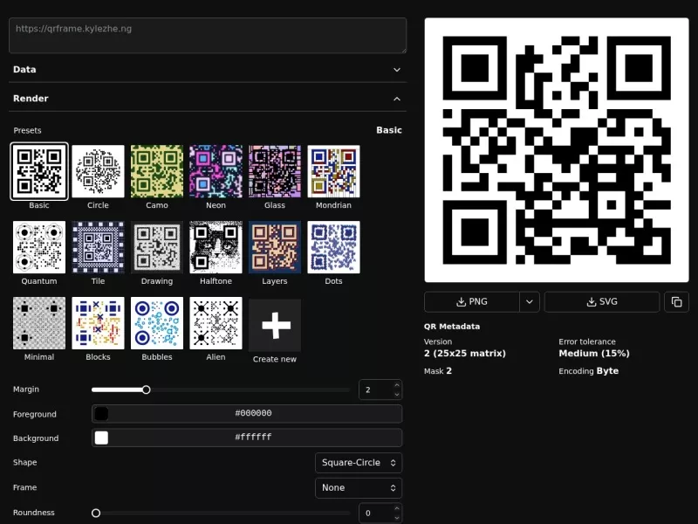Image resolution: width=698 pixels, height=524 pixels.
Task: Choose the Circle preset
Action: point(98,171)
